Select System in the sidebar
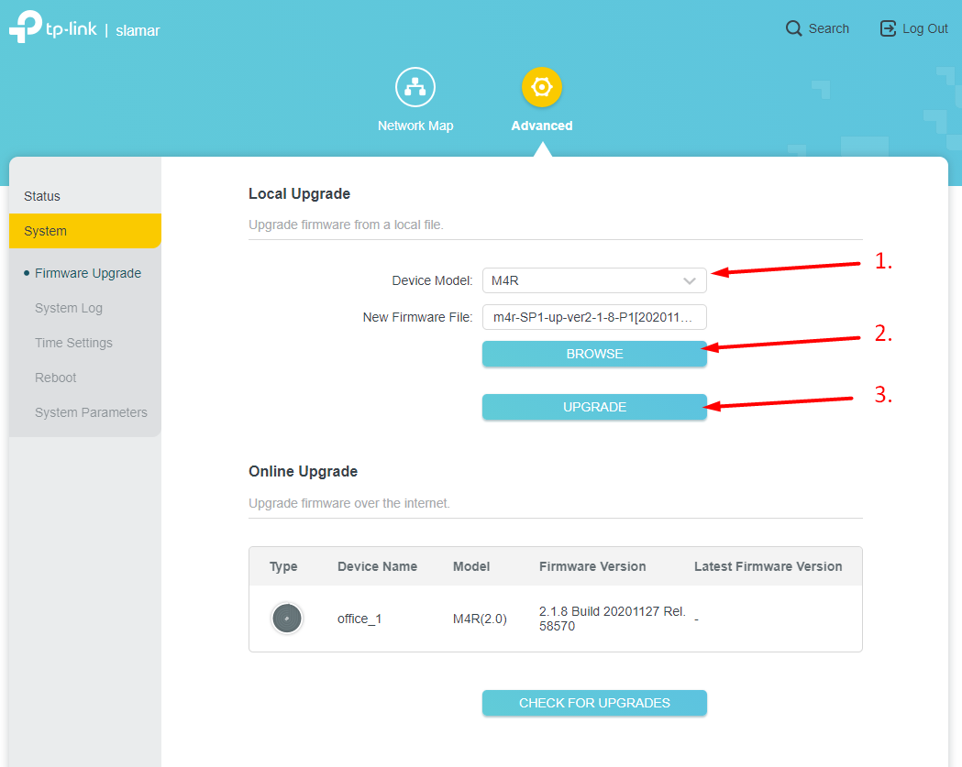Viewport: 962px width, 767px height. [46, 231]
